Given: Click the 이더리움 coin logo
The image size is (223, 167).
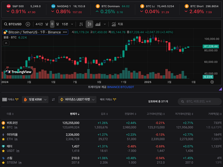Looking at the screenshot, I should pyautogui.click(x=3, y=134).
